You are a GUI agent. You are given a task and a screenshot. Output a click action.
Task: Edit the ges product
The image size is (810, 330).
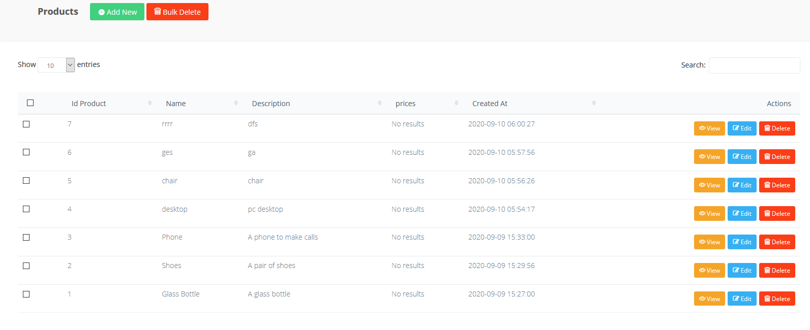pos(742,157)
